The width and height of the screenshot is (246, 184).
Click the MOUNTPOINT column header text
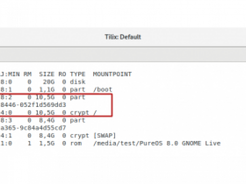click(112, 74)
